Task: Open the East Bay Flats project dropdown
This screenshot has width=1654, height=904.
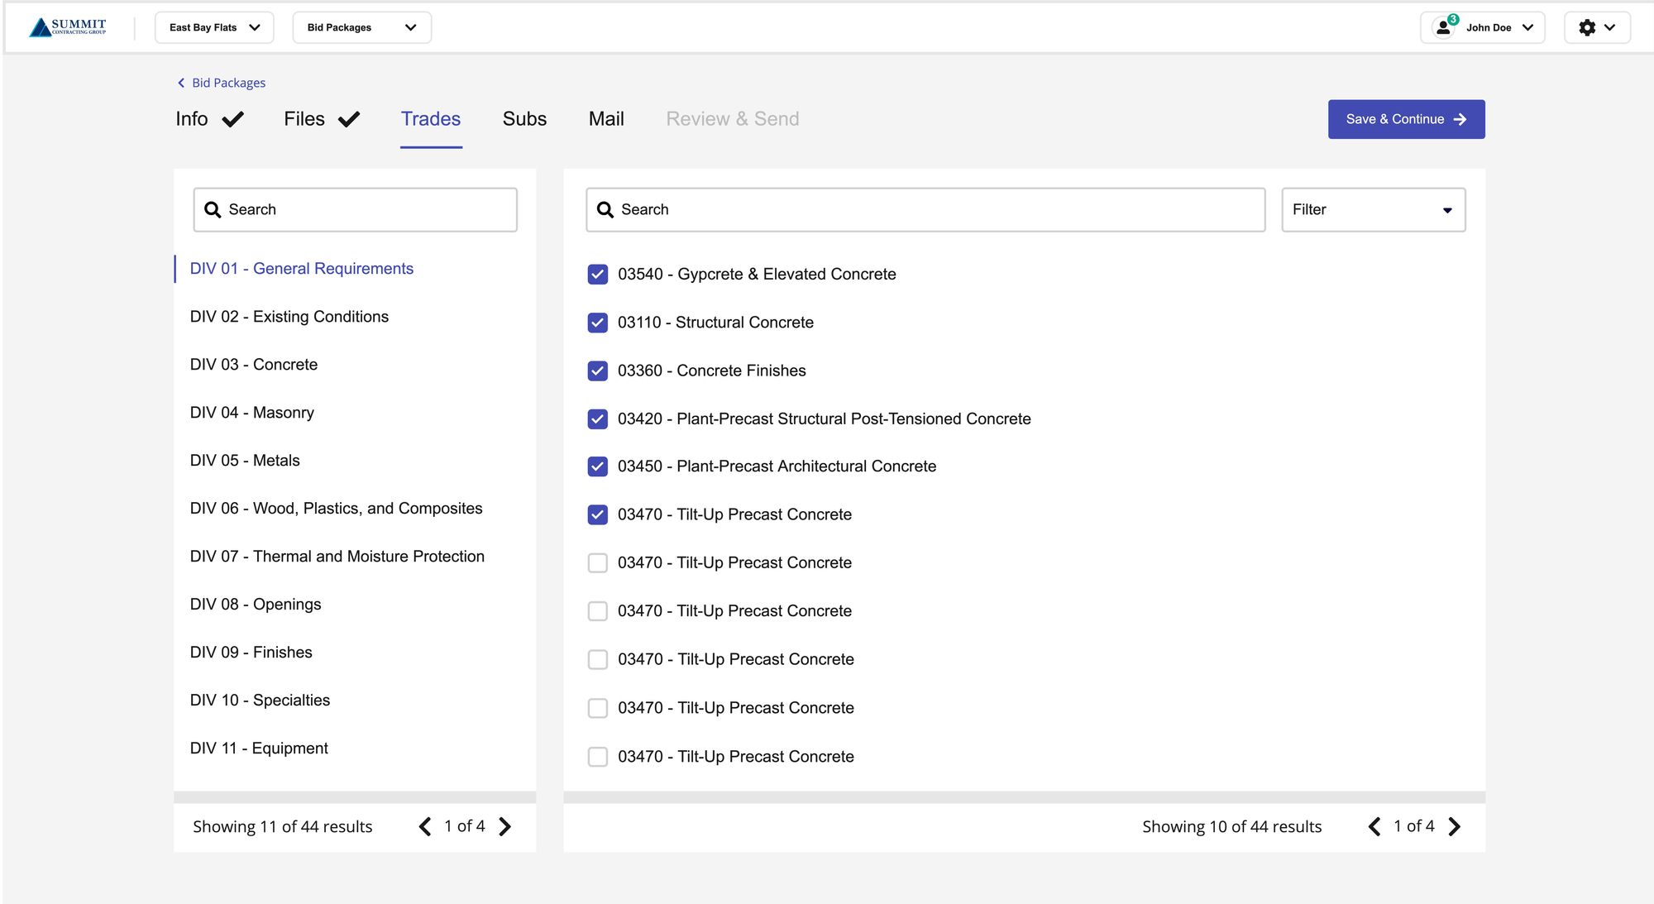Action: pos(214,27)
